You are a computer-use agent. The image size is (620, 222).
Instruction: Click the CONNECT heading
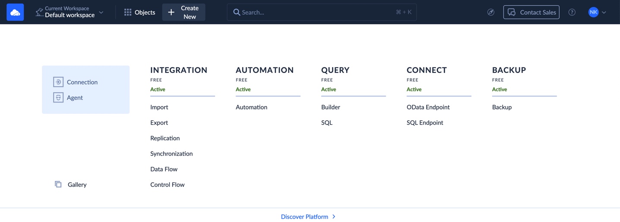[x=427, y=70]
